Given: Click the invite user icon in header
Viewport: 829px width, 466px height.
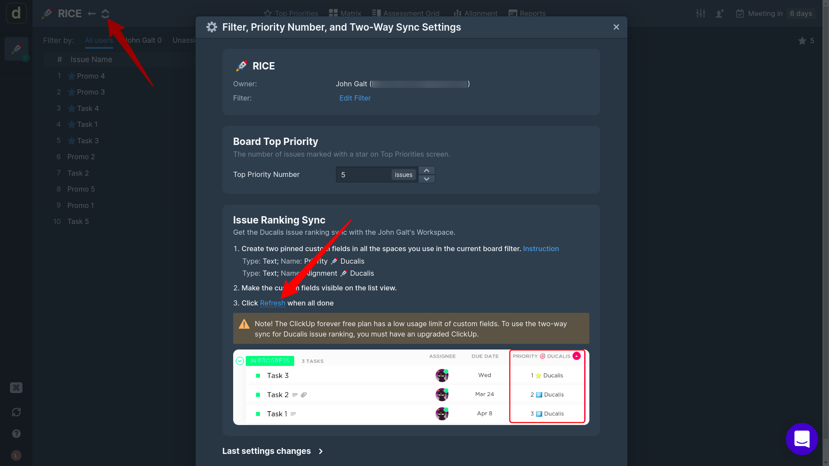Looking at the screenshot, I should point(720,13).
